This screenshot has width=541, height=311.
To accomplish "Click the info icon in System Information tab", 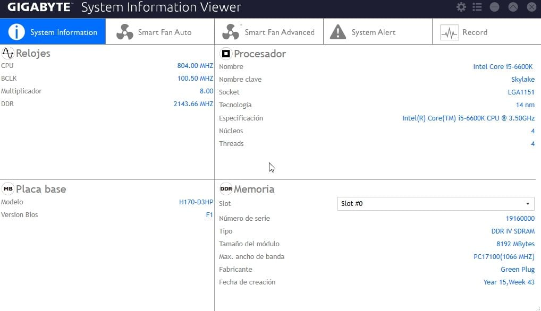I will 16,32.
